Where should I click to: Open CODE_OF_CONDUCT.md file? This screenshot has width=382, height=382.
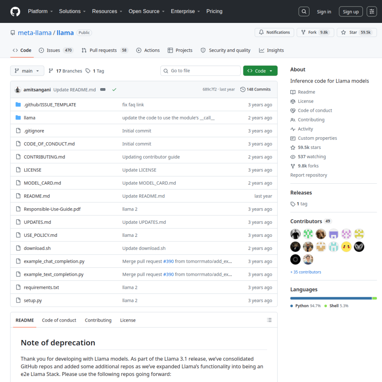pos(49,144)
